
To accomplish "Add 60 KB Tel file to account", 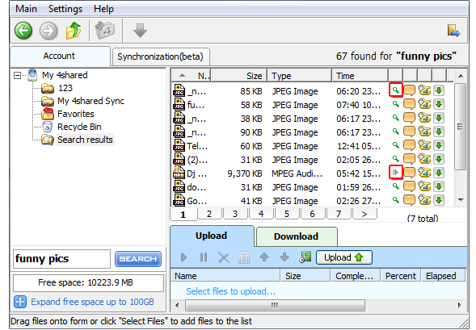I will pos(424,145).
